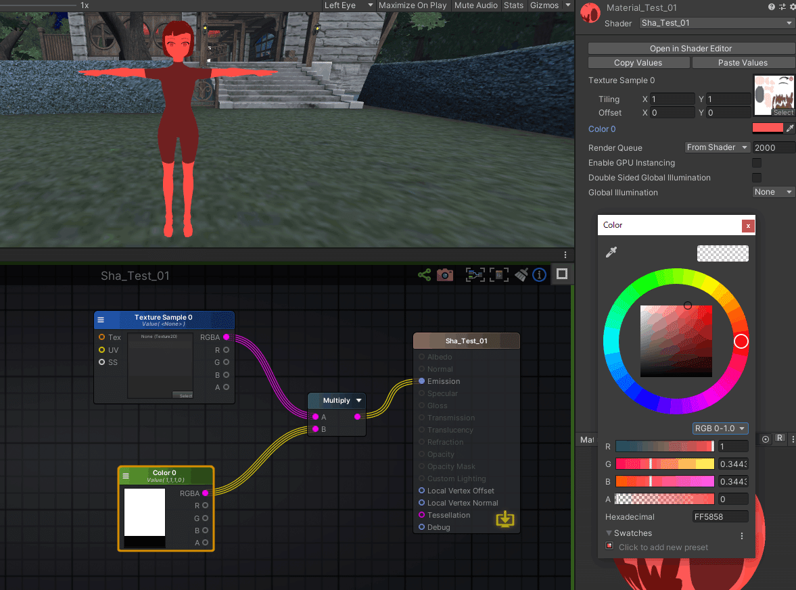Open Color 0 node hamburger menu

click(126, 476)
